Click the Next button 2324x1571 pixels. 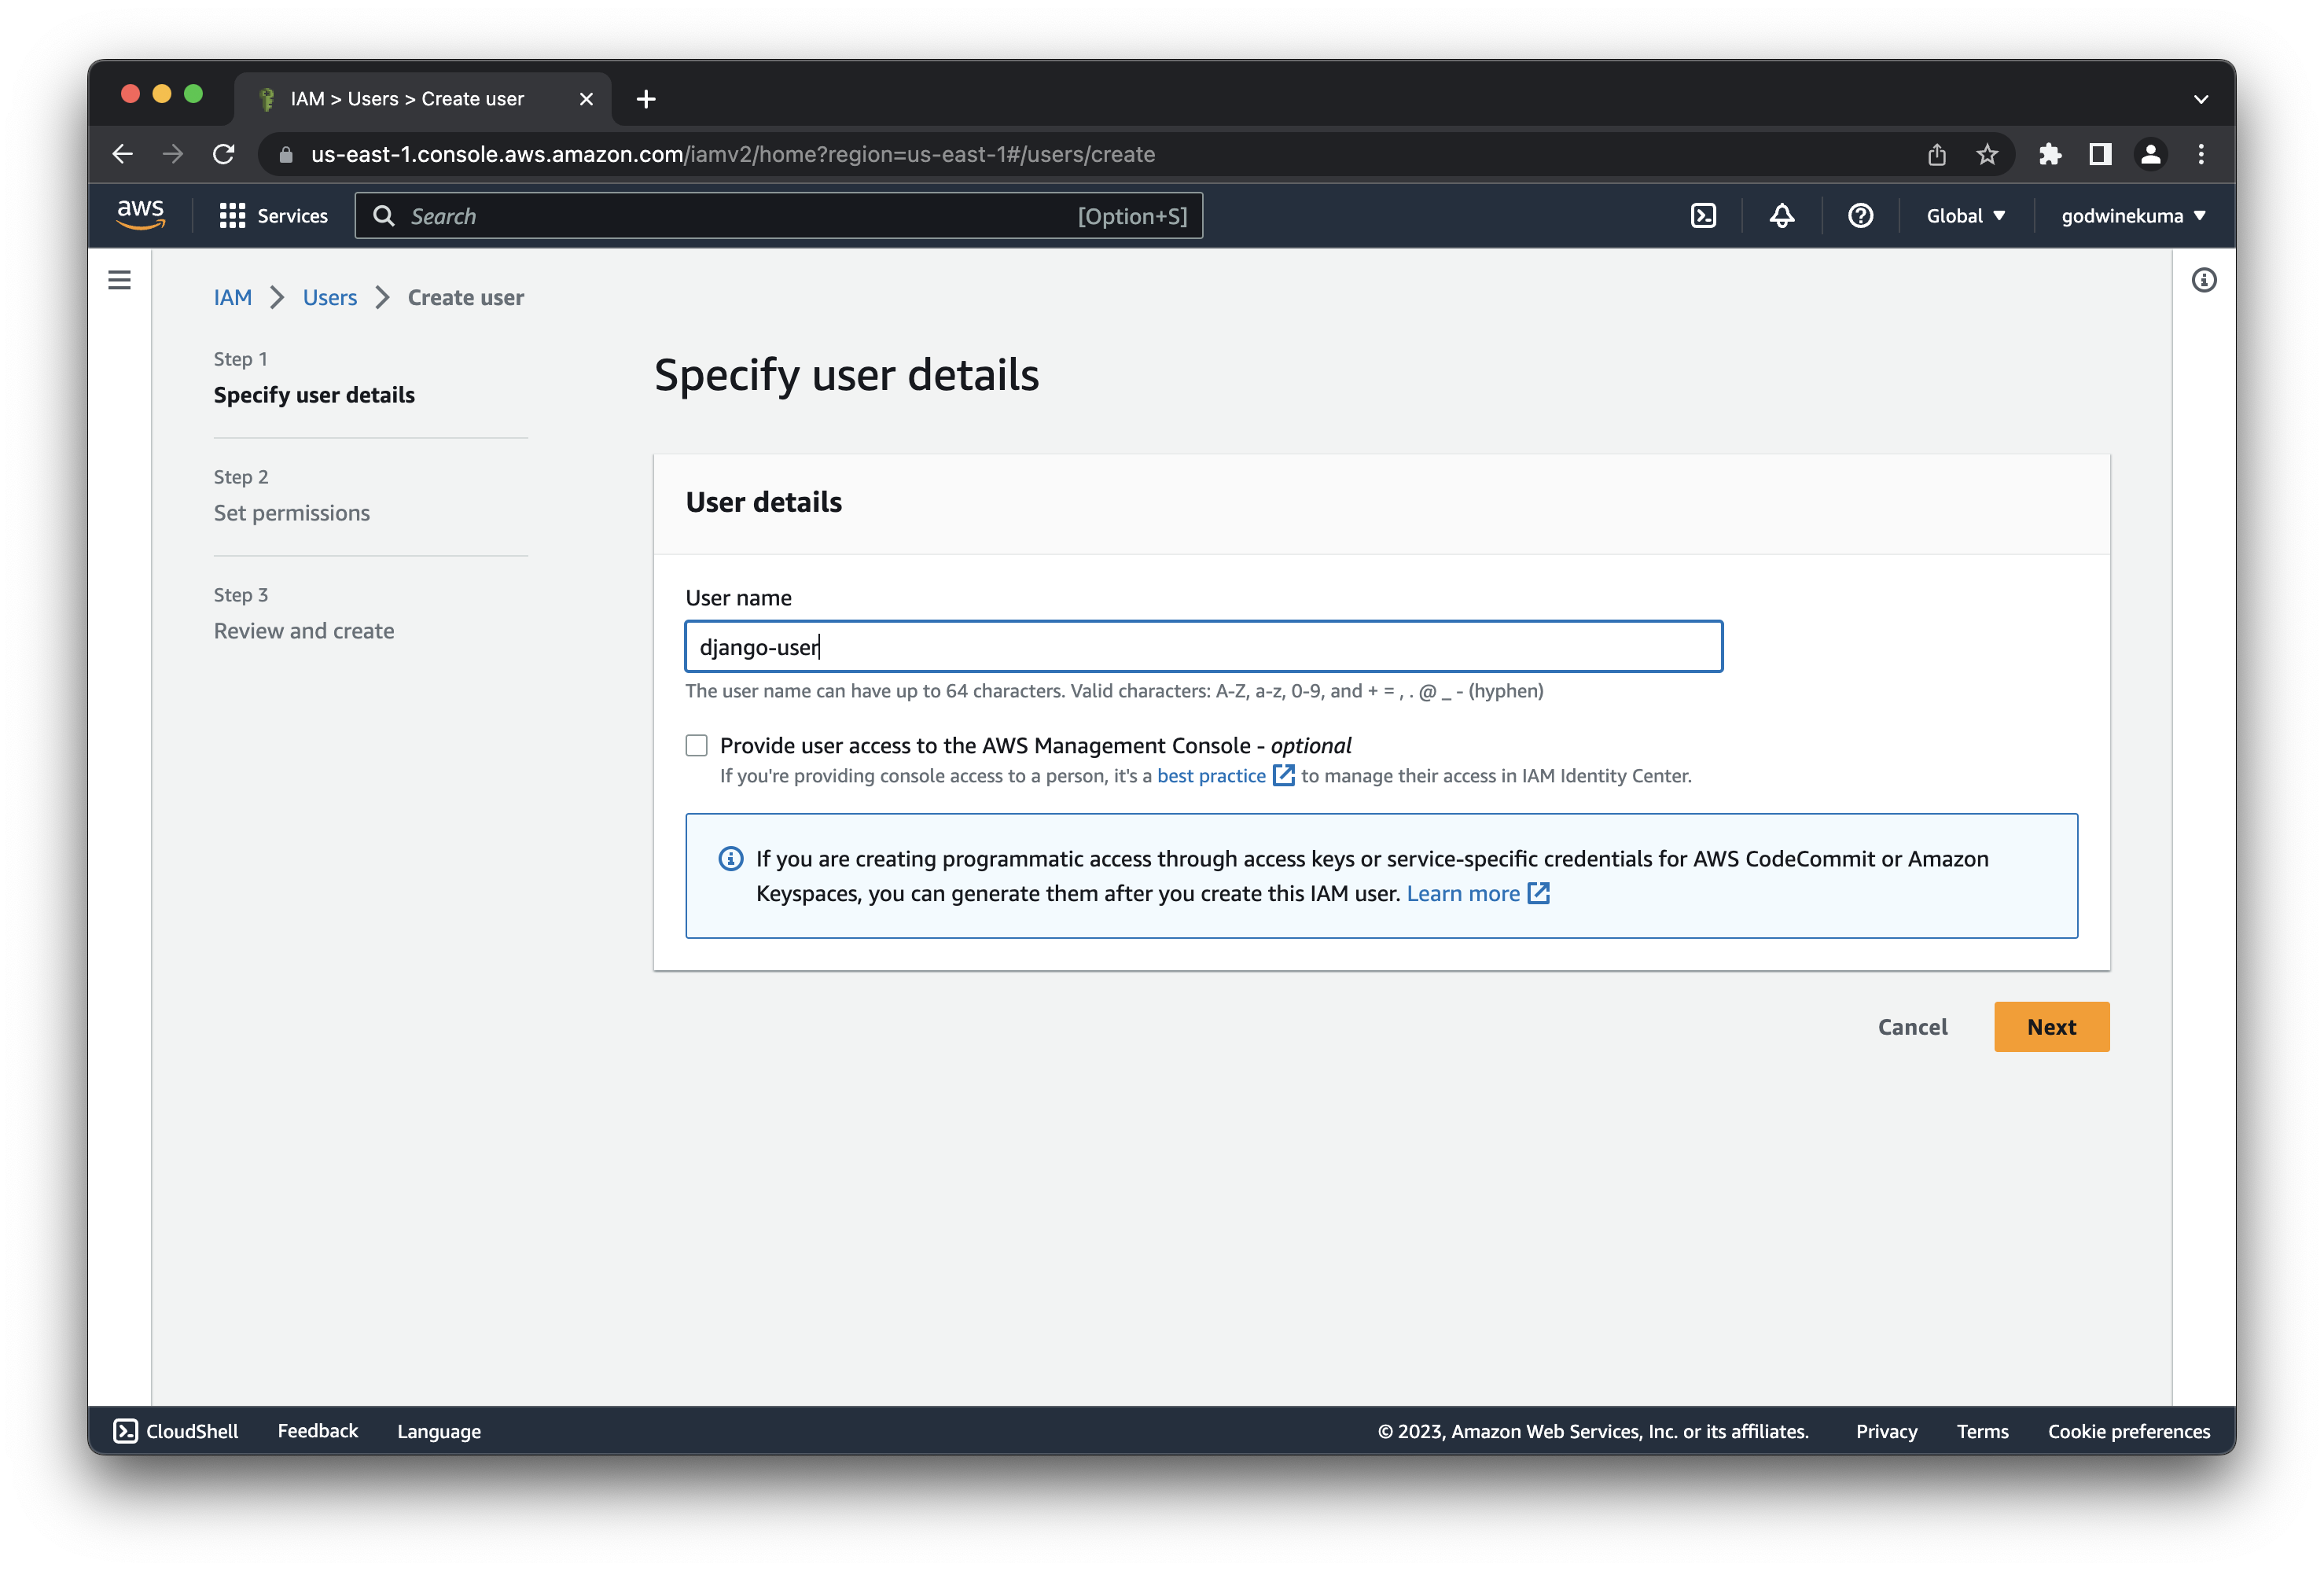[x=2051, y=1027]
